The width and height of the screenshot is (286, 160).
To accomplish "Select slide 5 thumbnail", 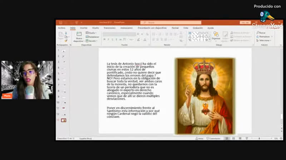I will click(x=64, y=74).
